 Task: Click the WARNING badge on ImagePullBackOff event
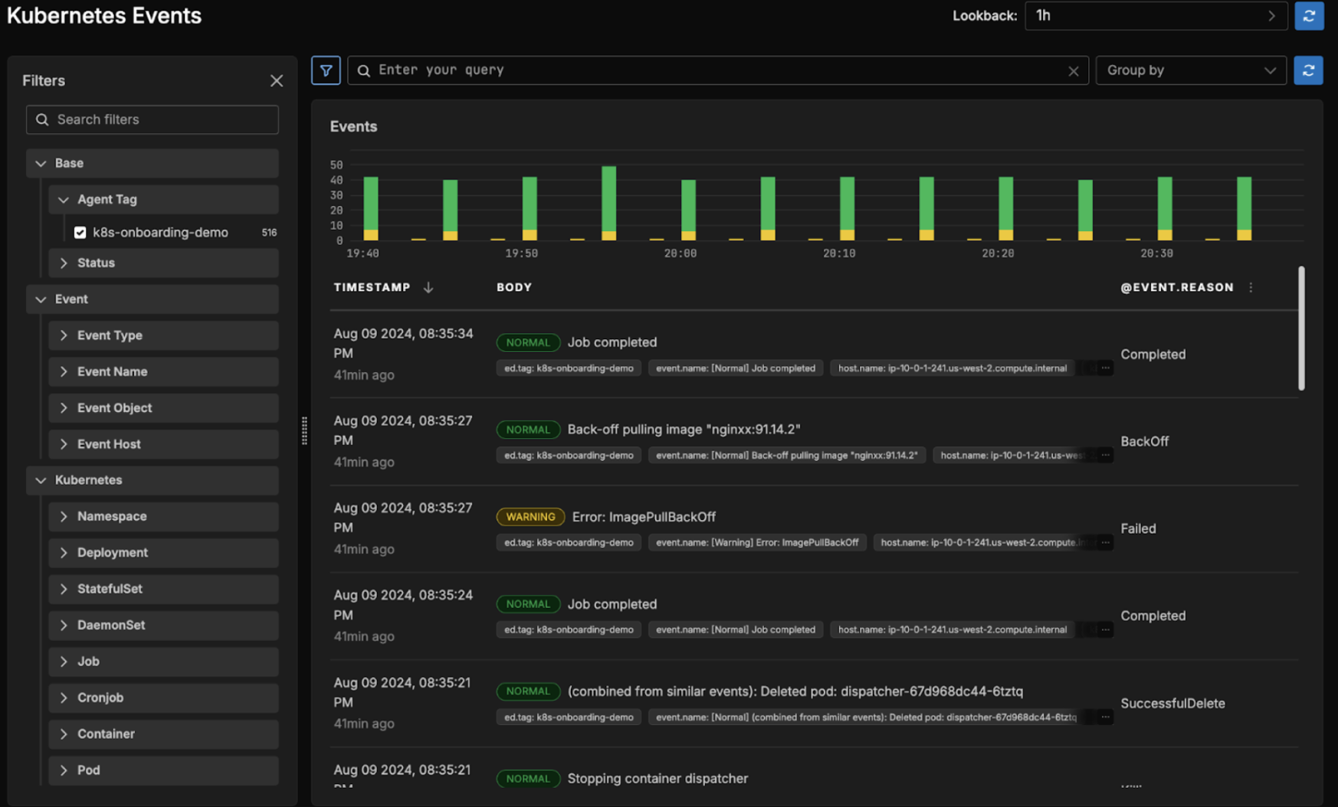pos(530,517)
